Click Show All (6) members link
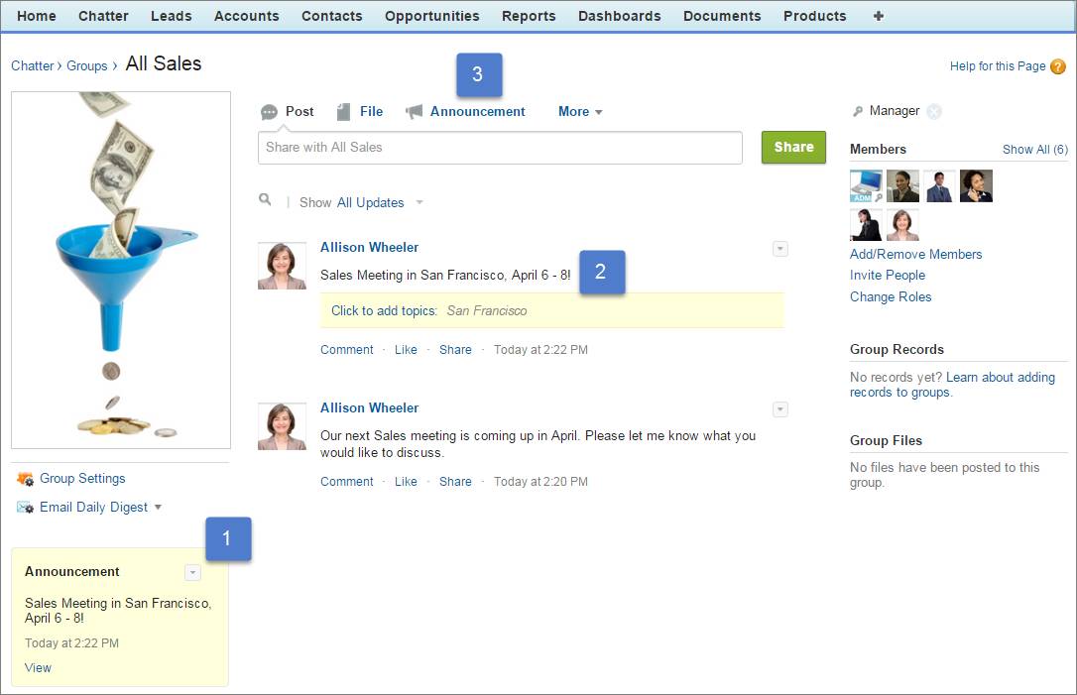The height and width of the screenshot is (695, 1077). (1035, 149)
